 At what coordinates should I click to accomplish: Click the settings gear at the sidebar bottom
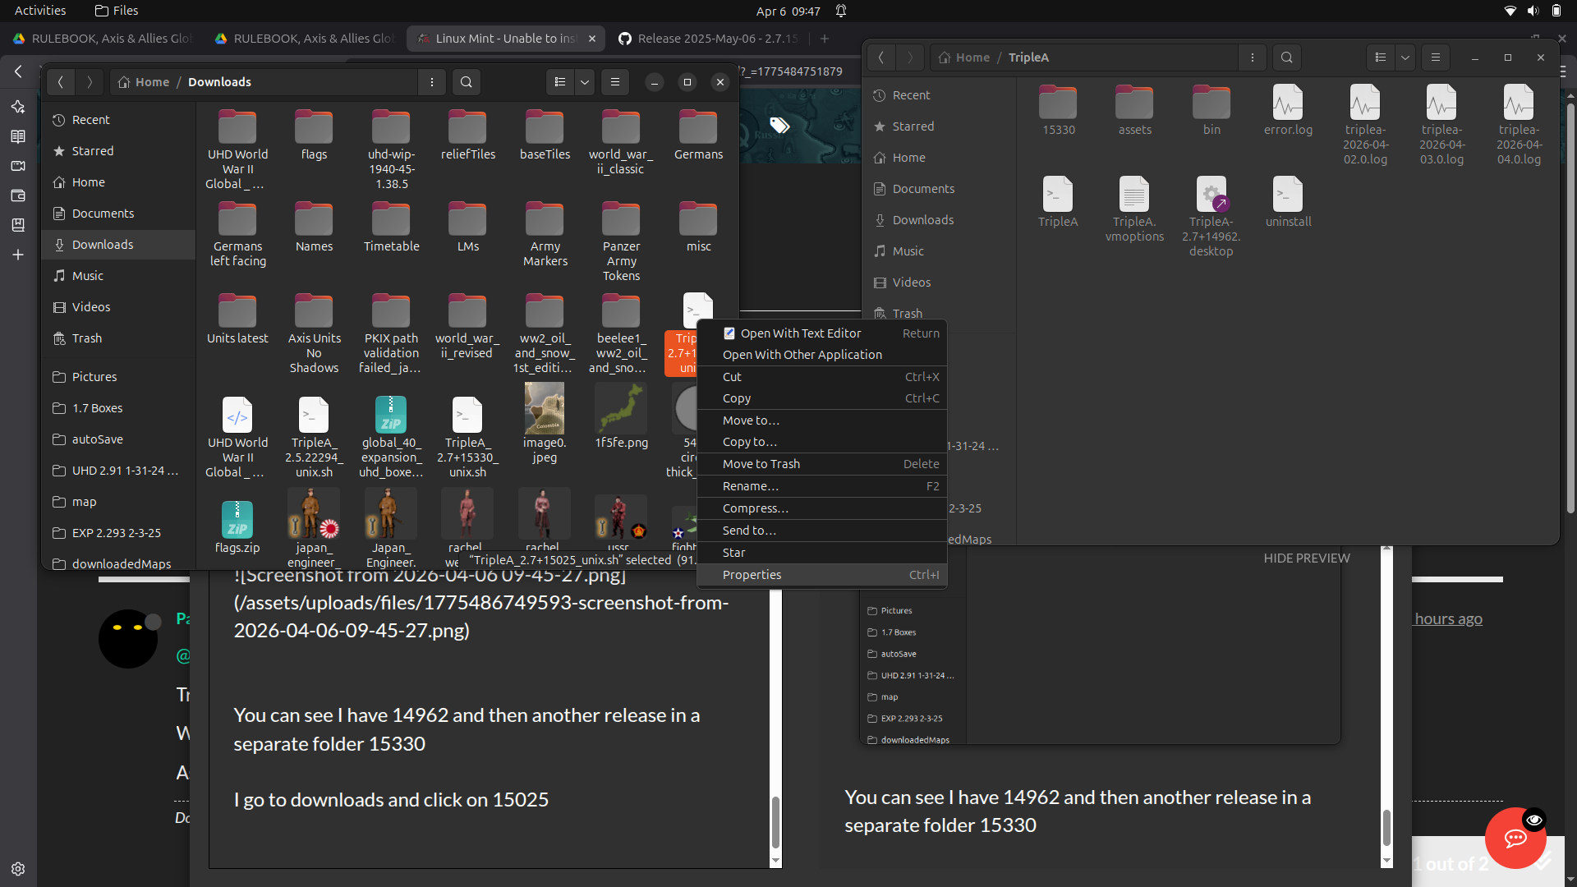(x=18, y=869)
